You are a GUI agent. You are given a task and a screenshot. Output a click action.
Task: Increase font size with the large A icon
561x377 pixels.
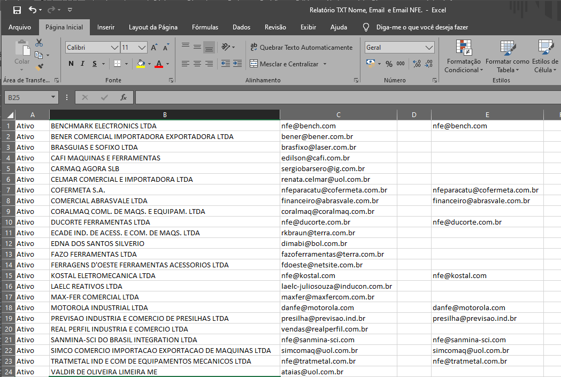(x=154, y=47)
